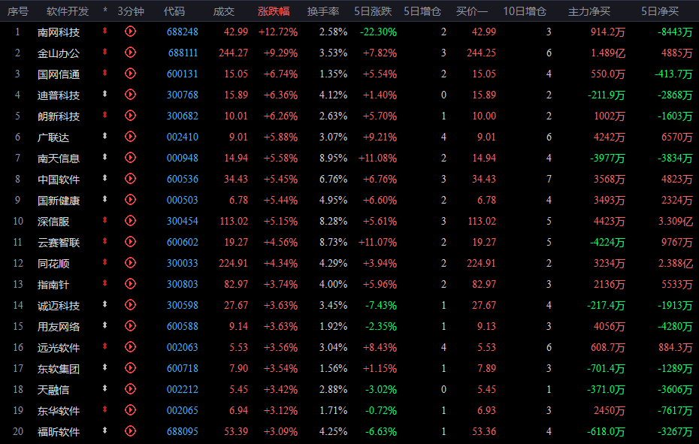Select the 深信服 stock row name
This screenshot has width=699, height=444.
53,222
